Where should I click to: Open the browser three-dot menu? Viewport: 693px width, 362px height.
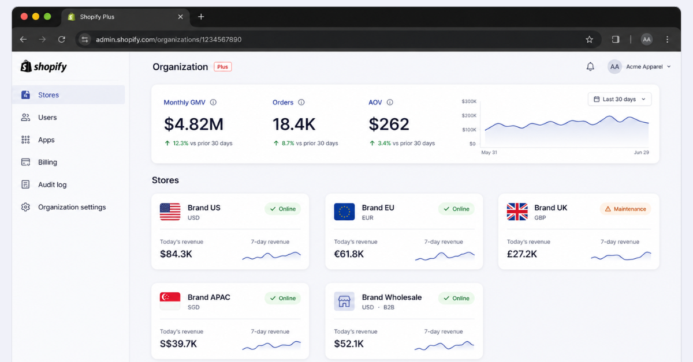click(668, 39)
